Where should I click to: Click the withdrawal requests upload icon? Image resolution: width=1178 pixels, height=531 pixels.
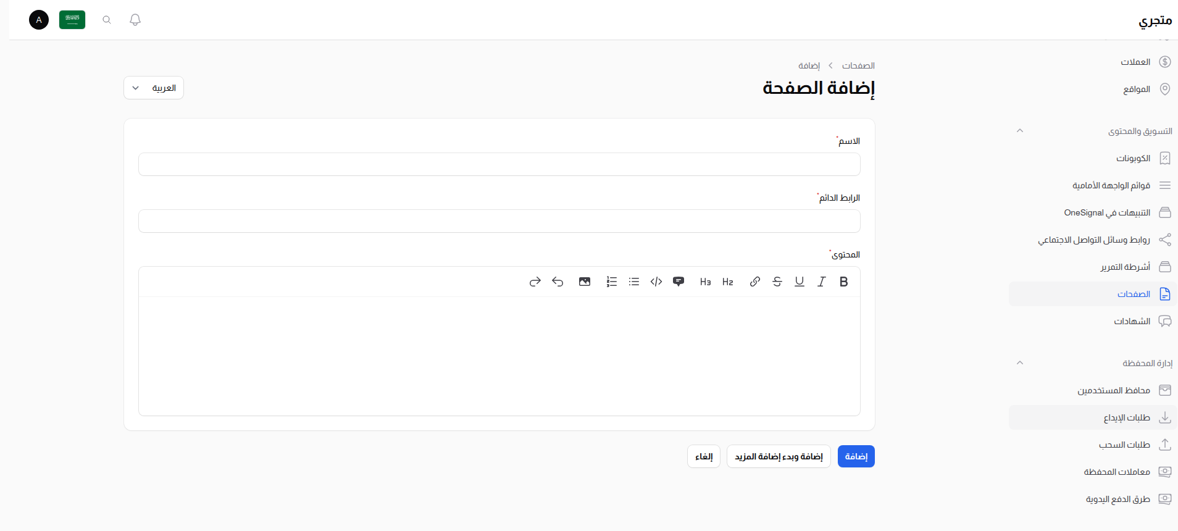pos(1165,445)
